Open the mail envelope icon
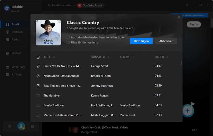The height and width of the screenshot is (136, 213). point(32,126)
